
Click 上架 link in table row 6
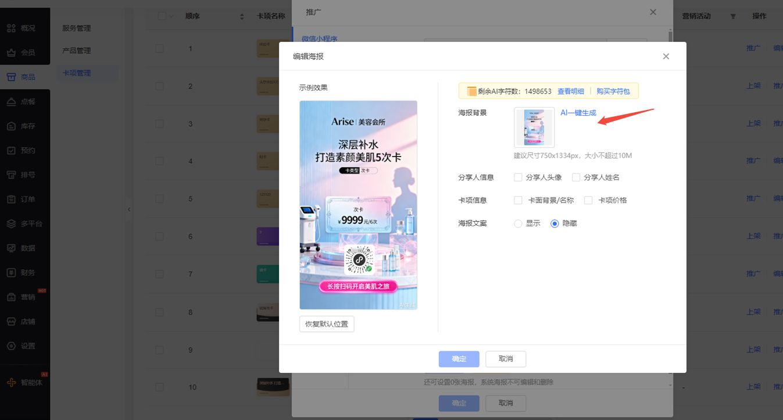(753, 236)
